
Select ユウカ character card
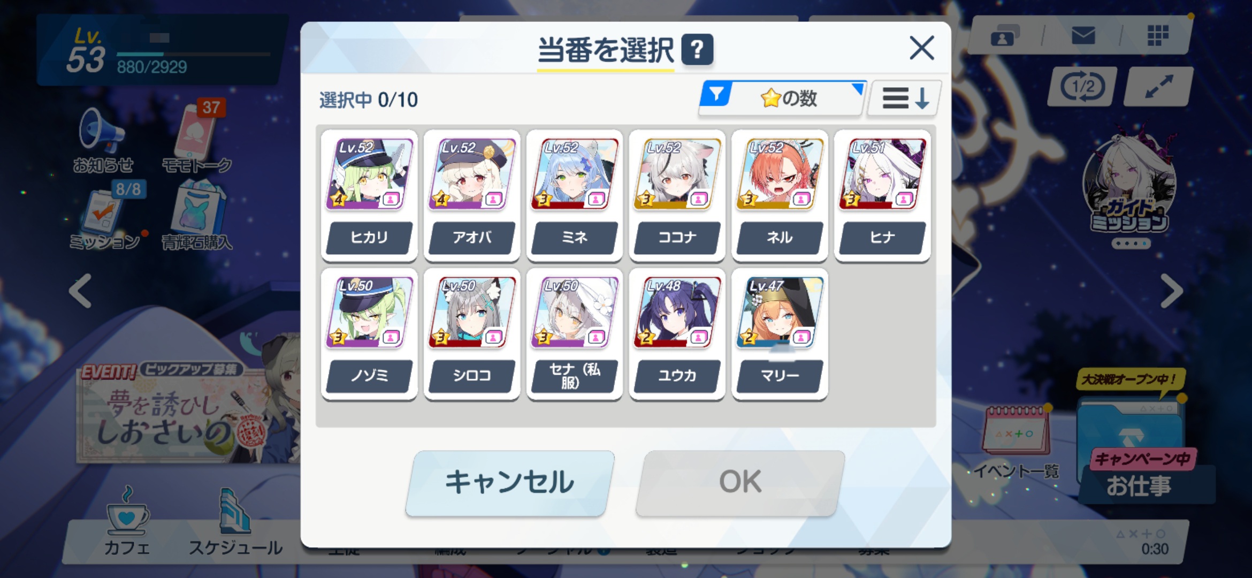tap(677, 334)
